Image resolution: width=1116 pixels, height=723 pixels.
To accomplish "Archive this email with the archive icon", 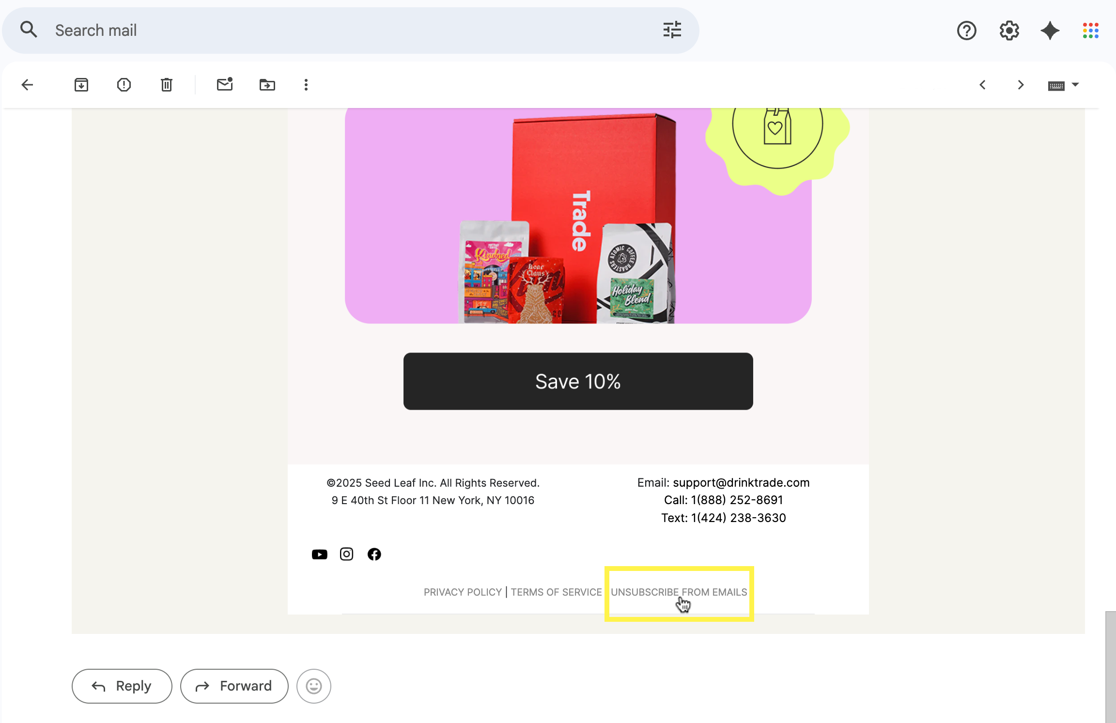I will tap(81, 85).
